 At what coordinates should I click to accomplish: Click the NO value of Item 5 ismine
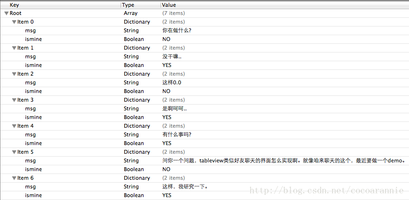pyautogui.click(x=166, y=169)
